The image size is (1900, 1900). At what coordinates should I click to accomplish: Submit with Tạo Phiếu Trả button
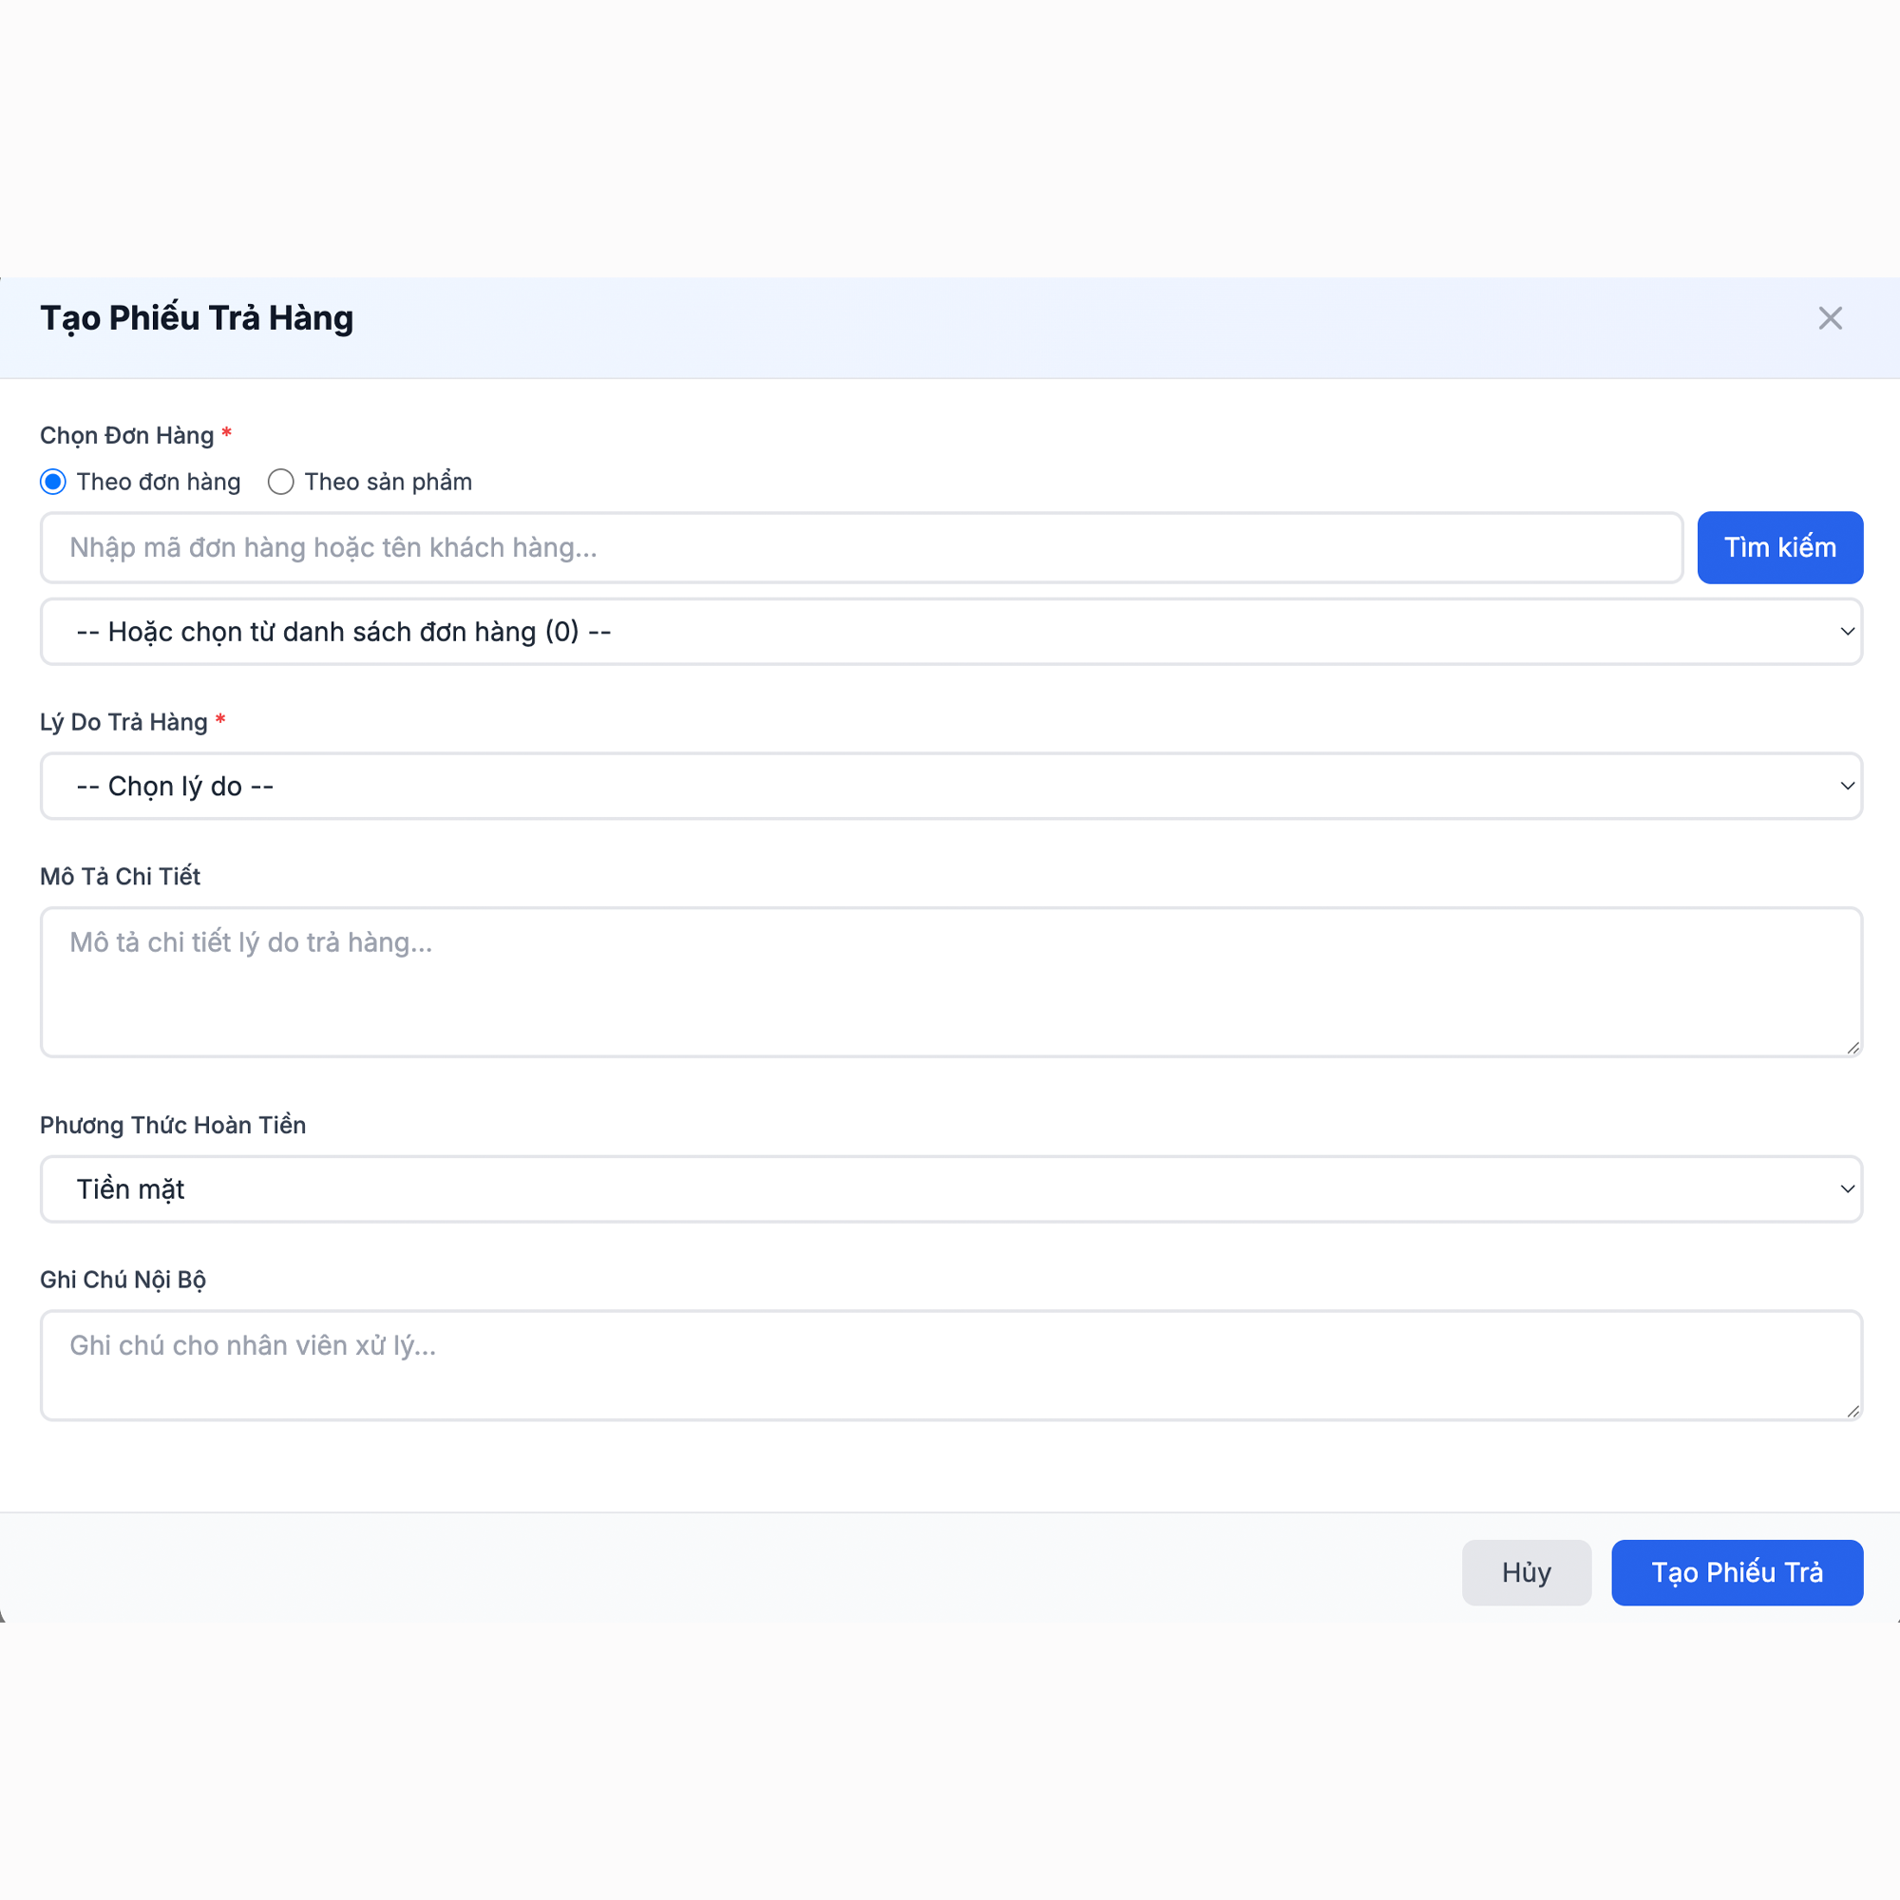click(1737, 1572)
